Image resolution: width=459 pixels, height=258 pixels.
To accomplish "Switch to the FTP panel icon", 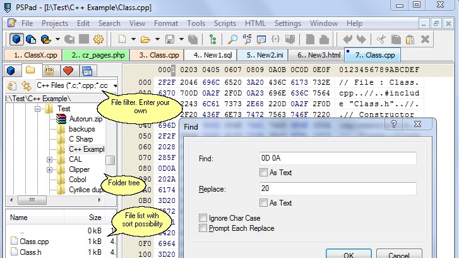I will (x=49, y=71).
